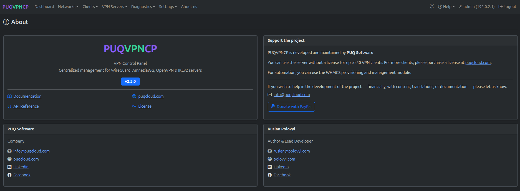The height and width of the screenshot is (191, 520).
Task: Open puqcloud.com link in PUQ Software card
Action: point(26,159)
